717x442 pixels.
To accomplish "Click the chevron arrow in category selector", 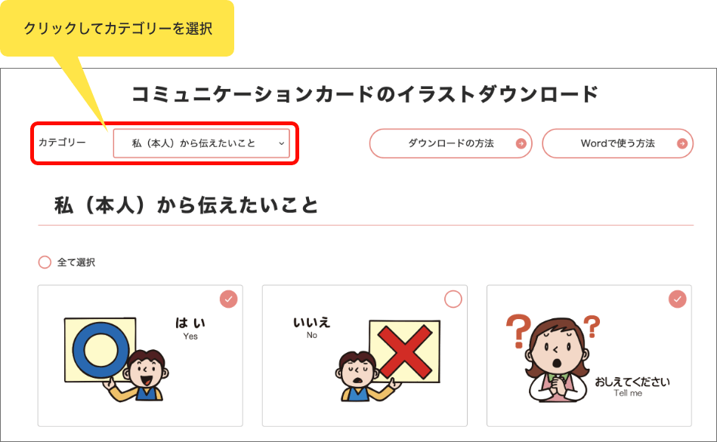I will pos(282,143).
